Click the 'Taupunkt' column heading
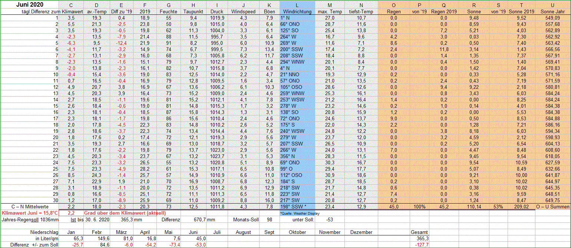This screenshot has height=248, width=571. pyautogui.click(x=193, y=11)
